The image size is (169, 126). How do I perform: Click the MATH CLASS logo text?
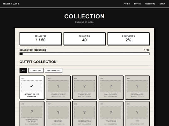pyautogui.click(x=11, y=4)
